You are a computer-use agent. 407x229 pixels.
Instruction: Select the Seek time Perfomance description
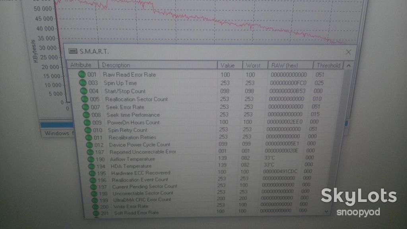pos(133,115)
